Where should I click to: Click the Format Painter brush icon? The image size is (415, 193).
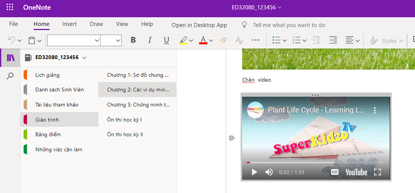223,40
